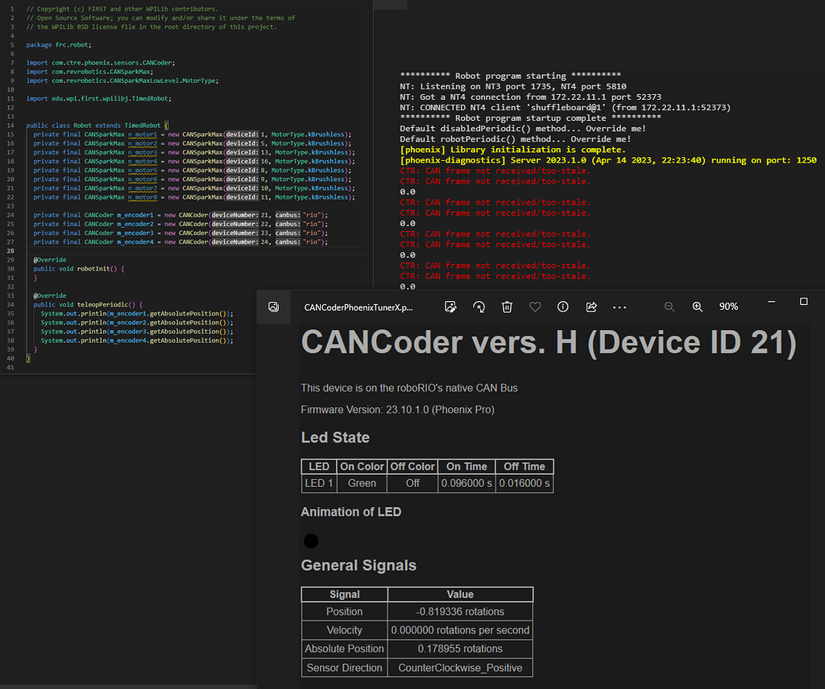Viewport: 825px width, 689px height.
Task: Show file info via the info icon
Action: click(563, 307)
